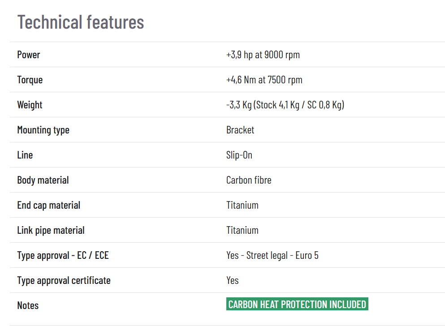Select the +4,6 Nm at 7500 rpm value

[x=264, y=80]
